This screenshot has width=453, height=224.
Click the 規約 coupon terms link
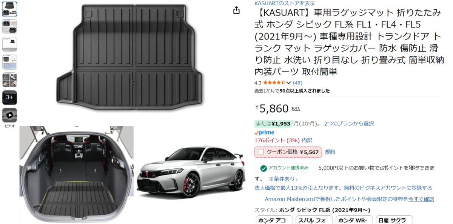pos(330,152)
